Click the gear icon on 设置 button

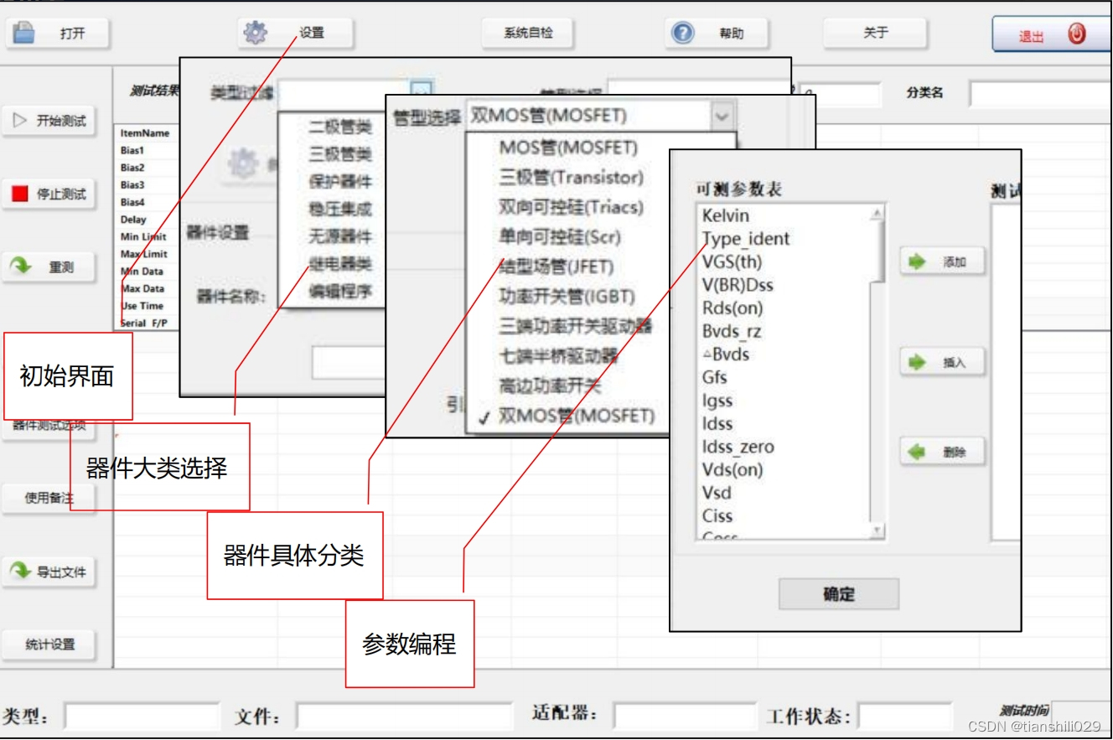[x=255, y=33]
